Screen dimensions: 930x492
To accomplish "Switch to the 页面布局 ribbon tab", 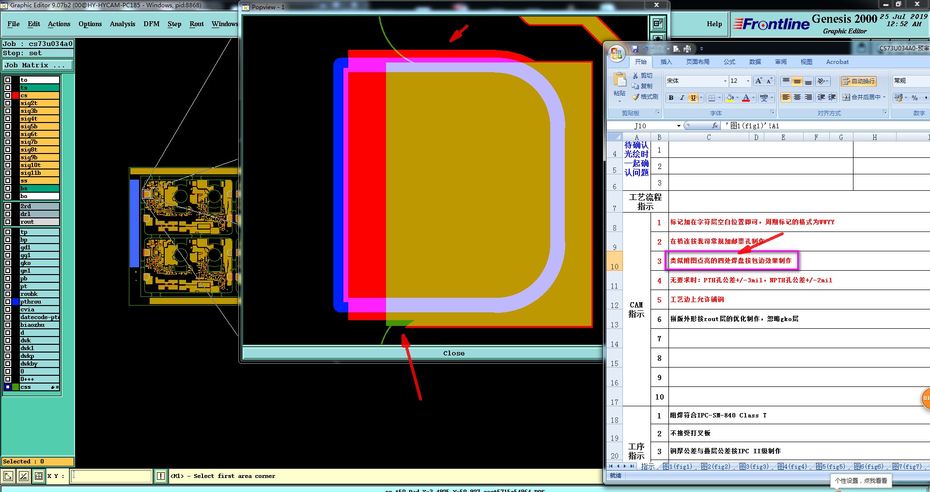I will pyautogui.click(x=698, y=62).
